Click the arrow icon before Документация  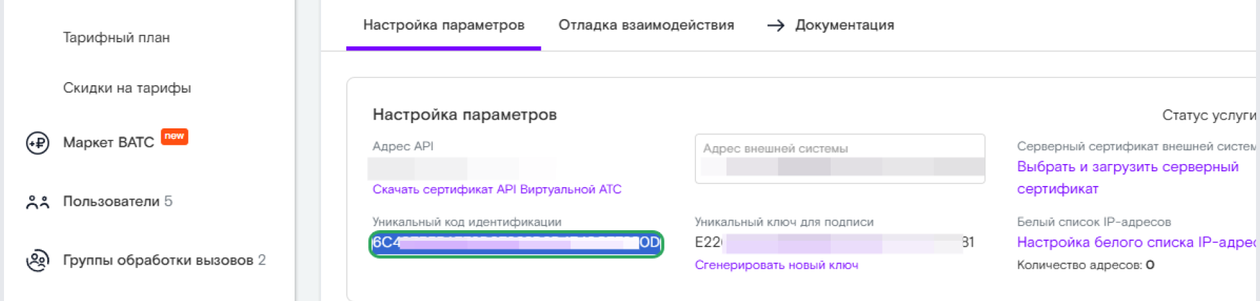click(776, 26)
